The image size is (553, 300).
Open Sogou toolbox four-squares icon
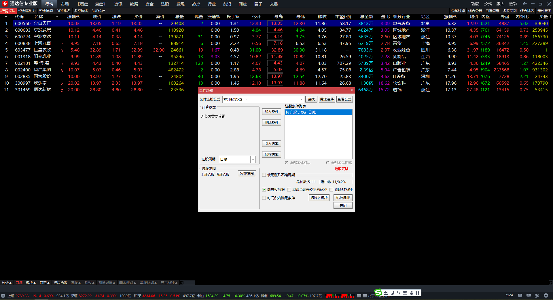[417, 293]
